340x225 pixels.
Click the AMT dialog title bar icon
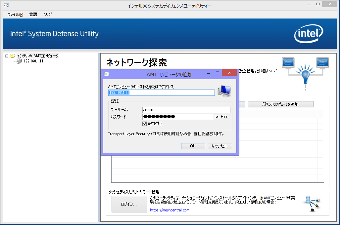click(x=107, y=74)
